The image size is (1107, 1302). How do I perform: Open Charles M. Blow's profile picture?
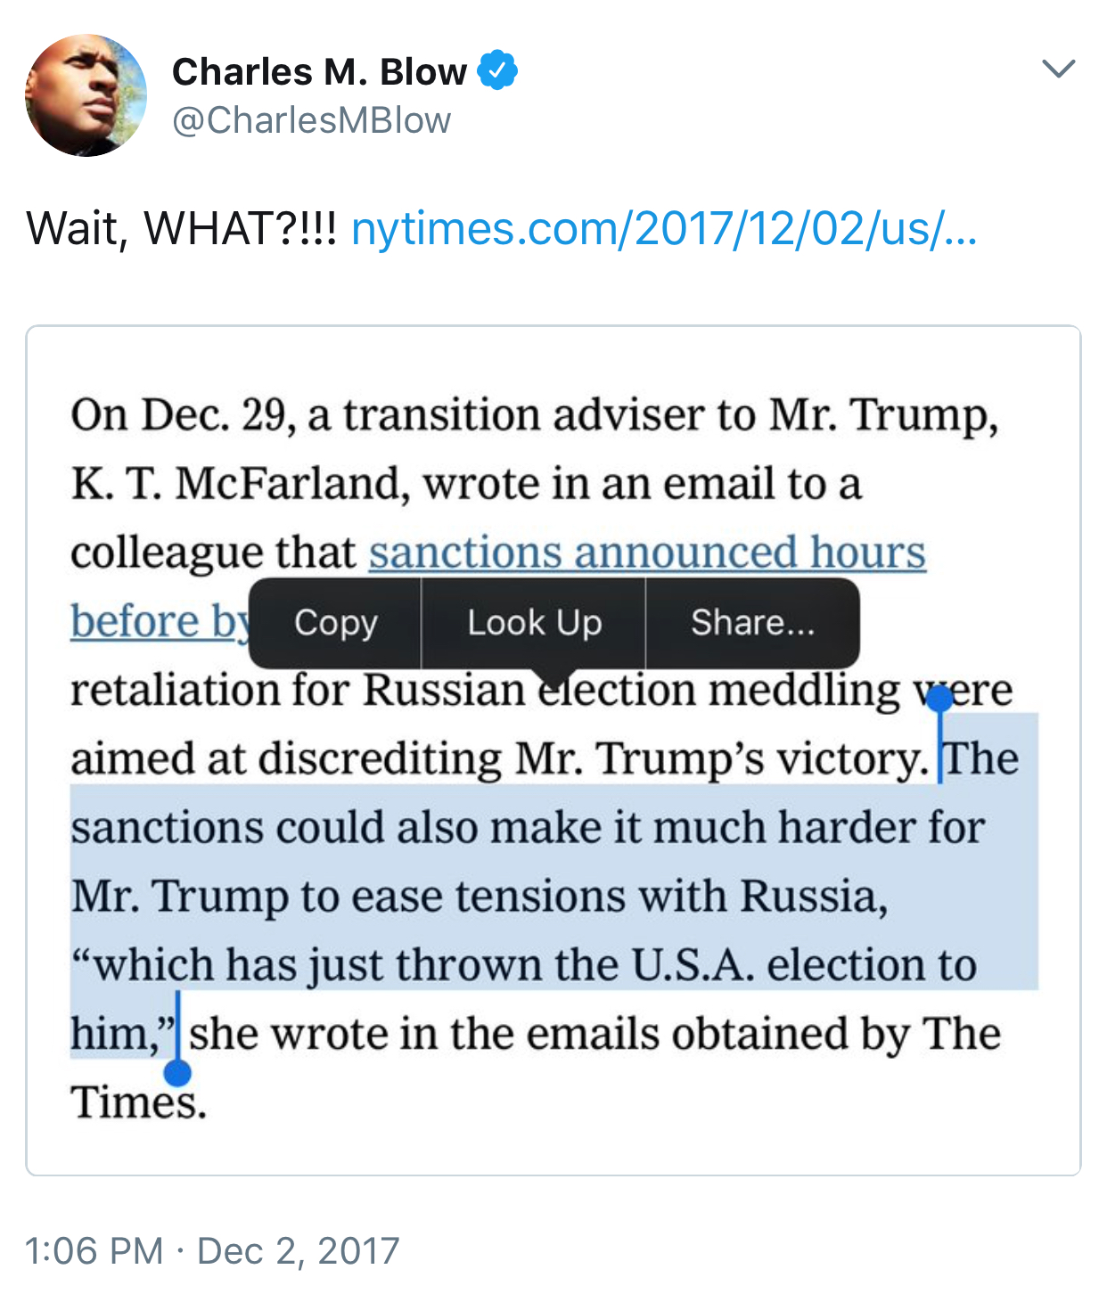tap(86, 95)
